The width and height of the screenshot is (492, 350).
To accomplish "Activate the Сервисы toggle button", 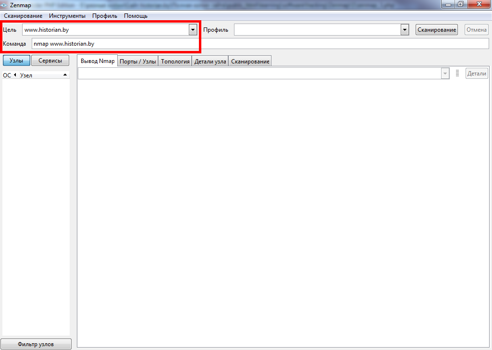I will [50, 61].
